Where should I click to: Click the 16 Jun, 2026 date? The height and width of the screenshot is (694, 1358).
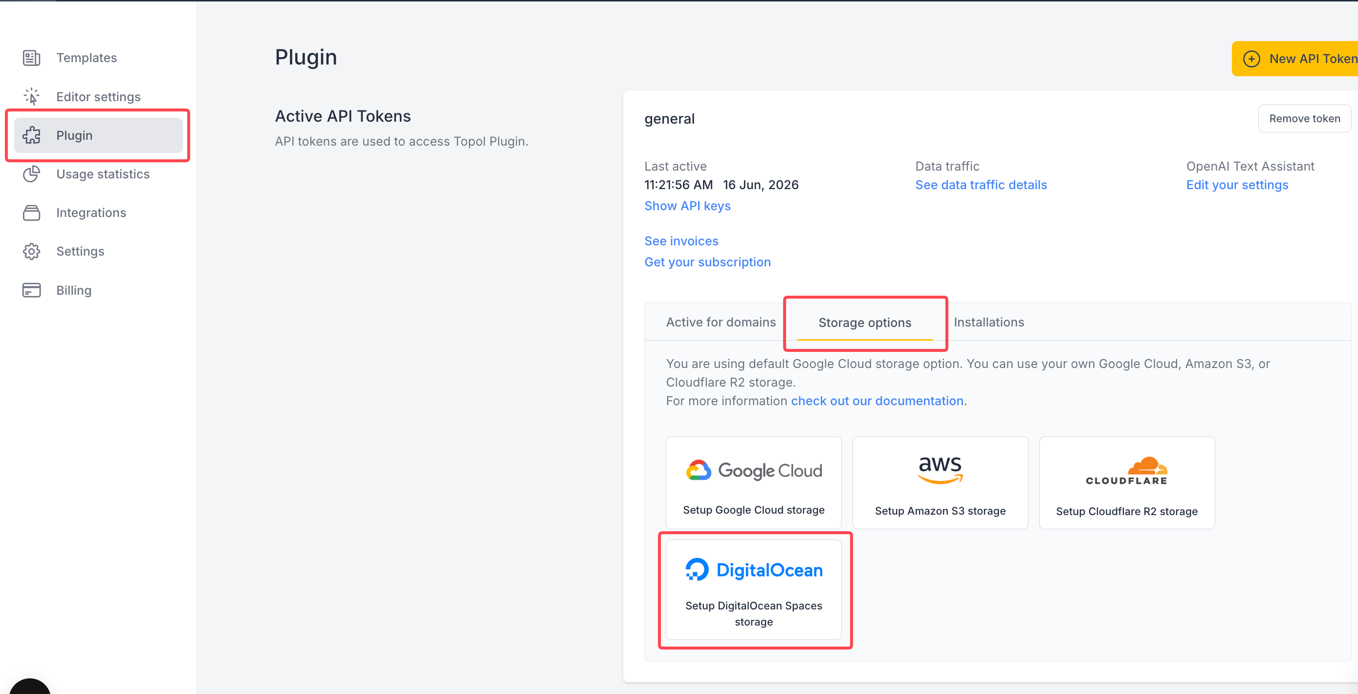(761, 184)
